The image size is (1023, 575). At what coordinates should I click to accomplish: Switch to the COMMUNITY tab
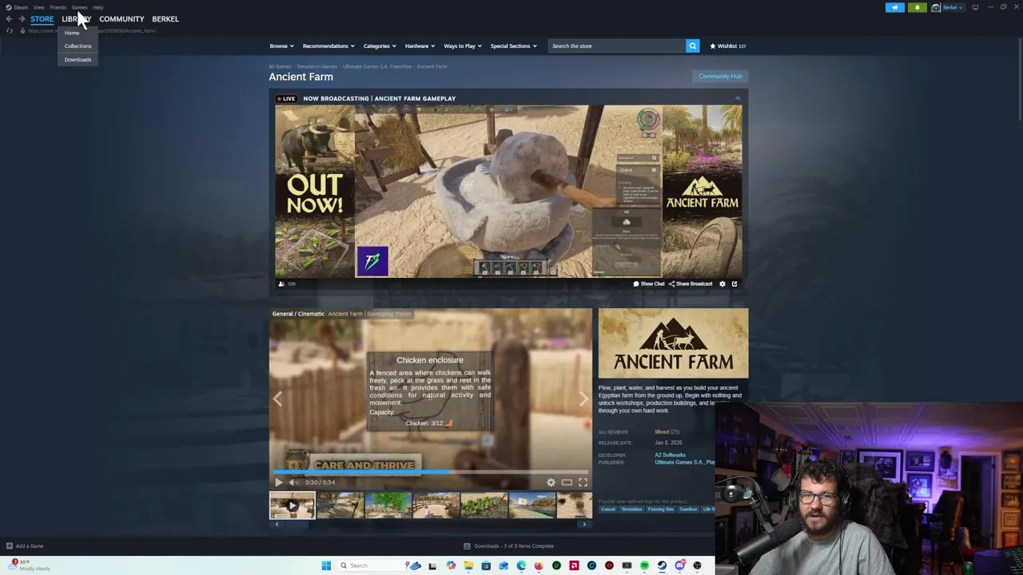point(121,19)
